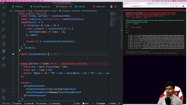This screenshot has height=105, width=187.
Task: Click the lightbulb code action icon
Action: (x=20, y=50)
